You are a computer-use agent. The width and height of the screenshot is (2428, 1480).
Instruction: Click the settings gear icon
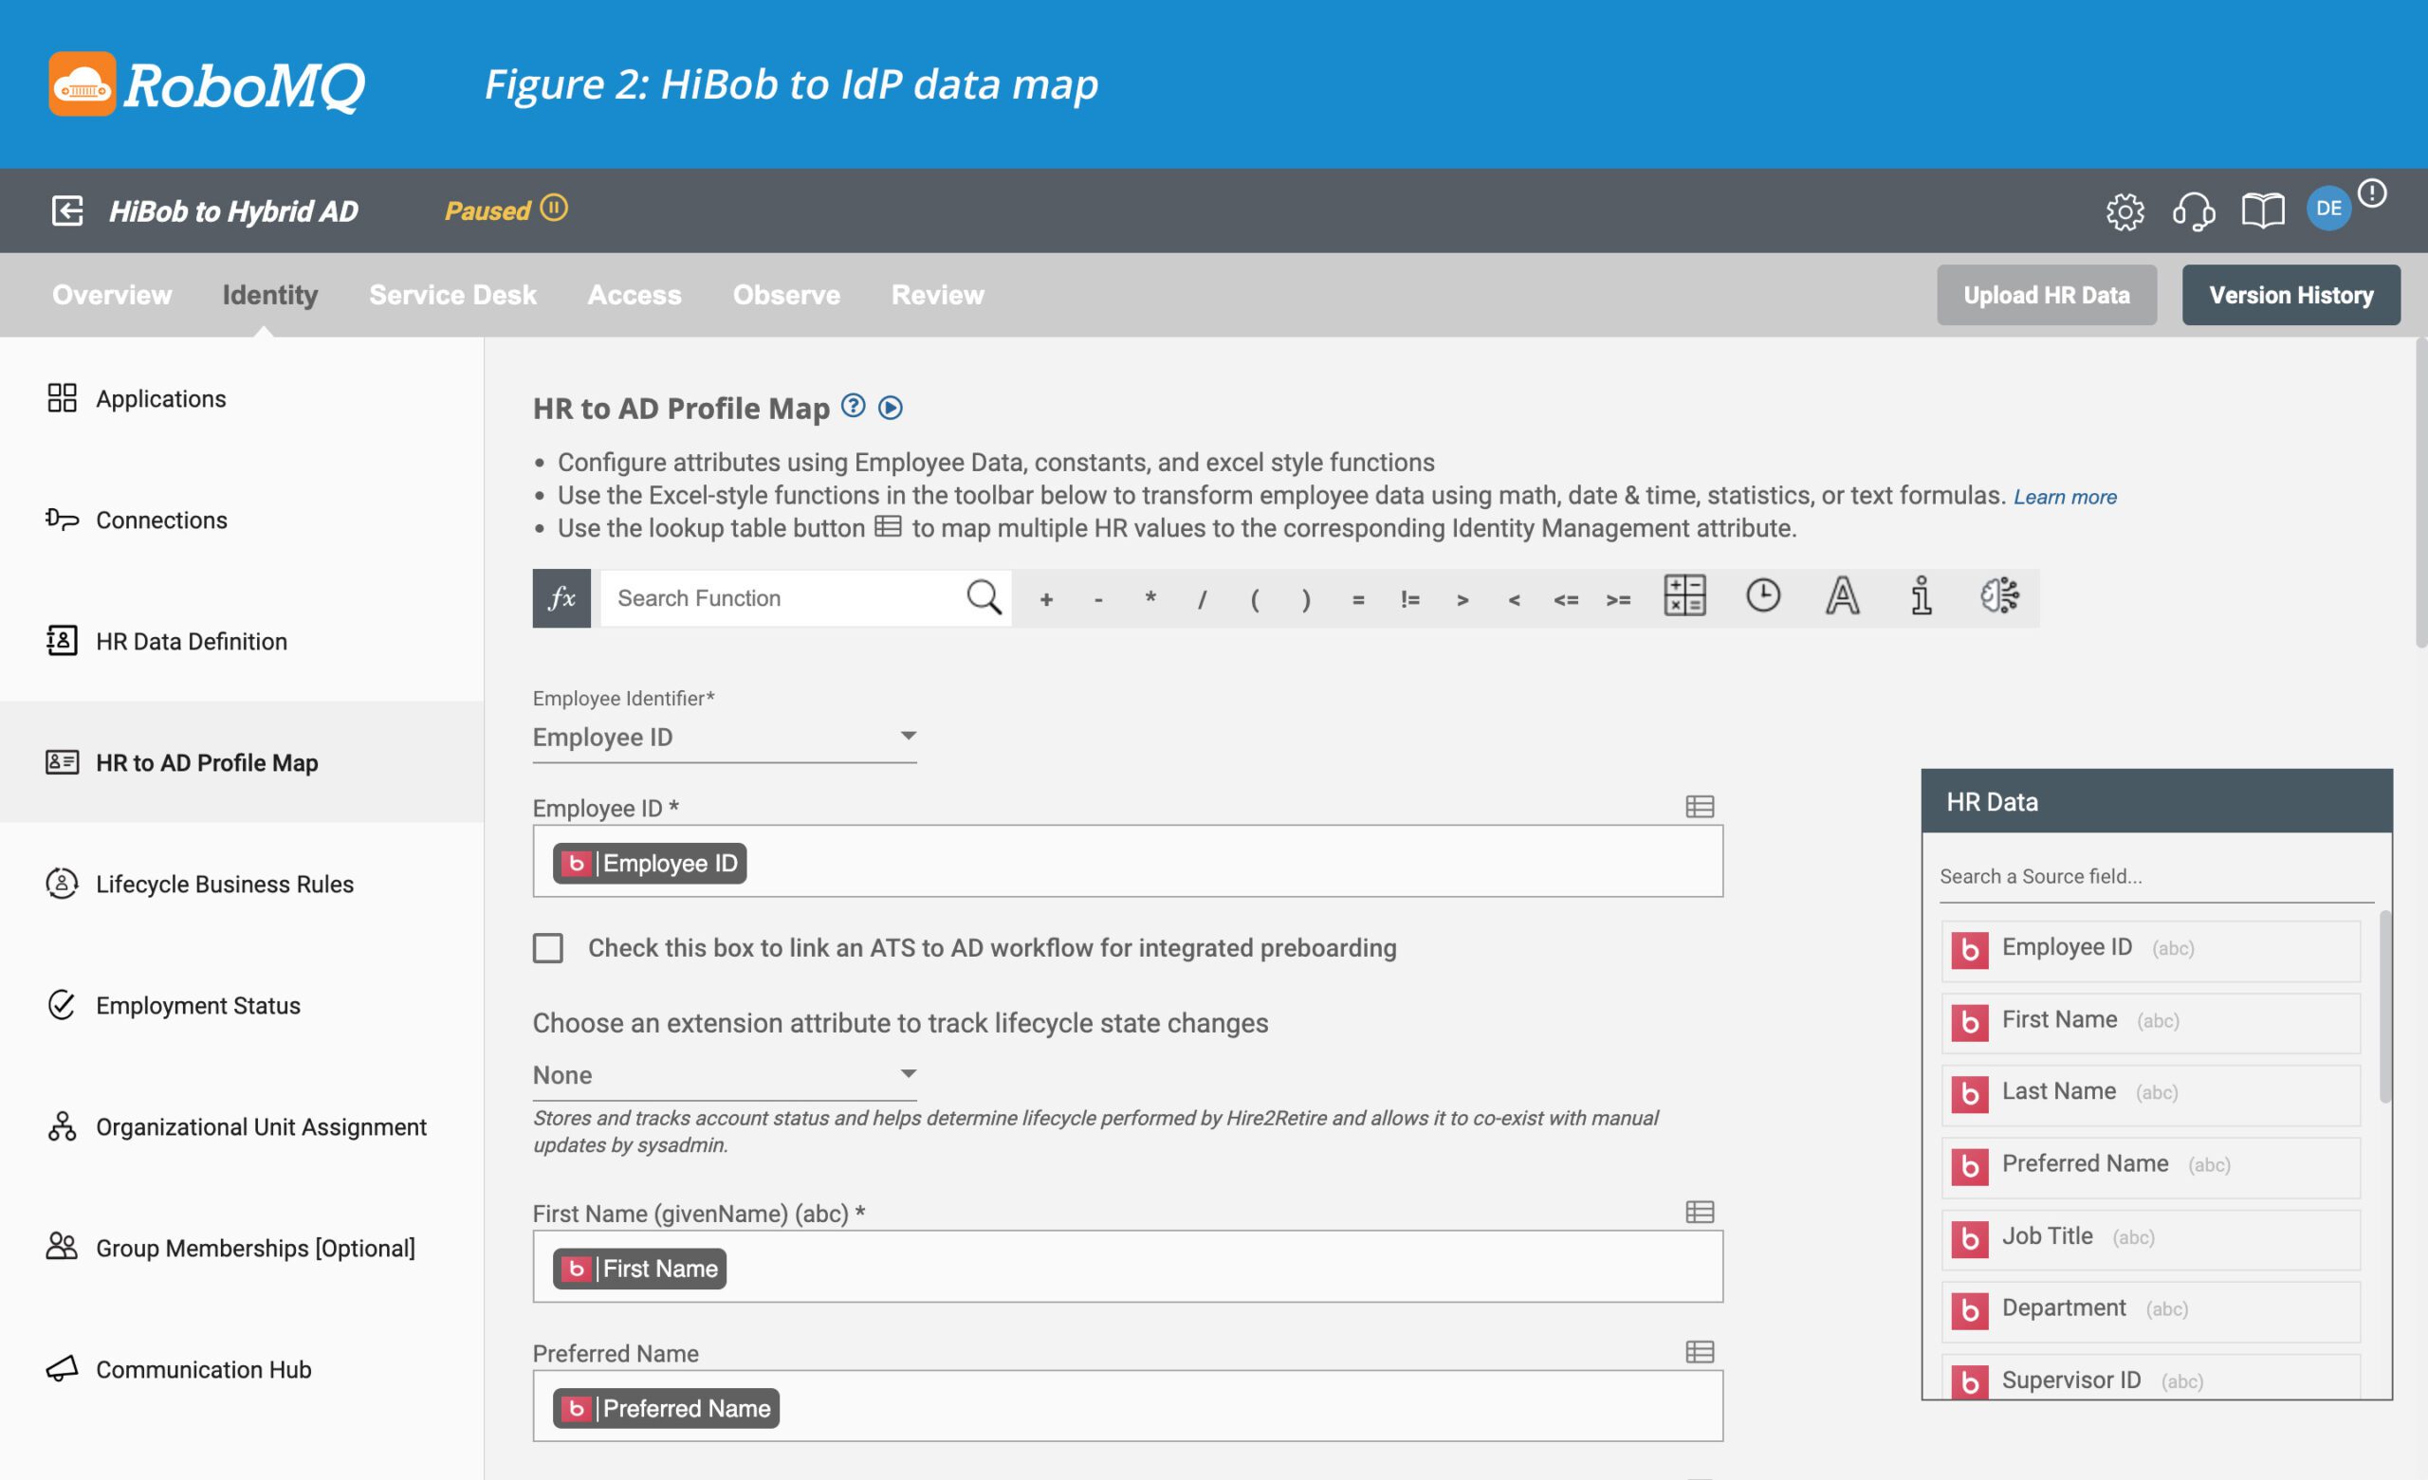2124,210
